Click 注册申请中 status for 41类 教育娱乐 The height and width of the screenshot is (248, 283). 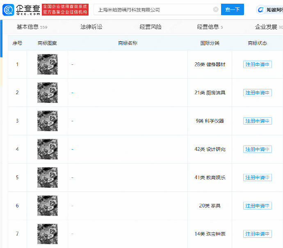(257, 177)
